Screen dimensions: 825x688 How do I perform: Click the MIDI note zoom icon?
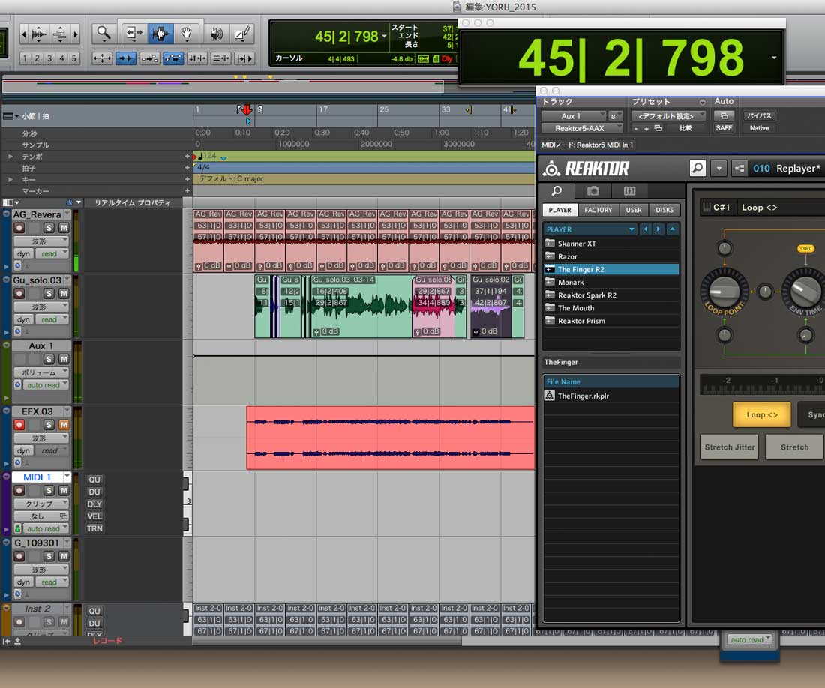(60, 34)
